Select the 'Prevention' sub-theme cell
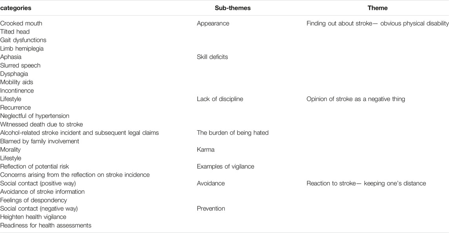Screen dimensions: 449x233 (211, 208)
